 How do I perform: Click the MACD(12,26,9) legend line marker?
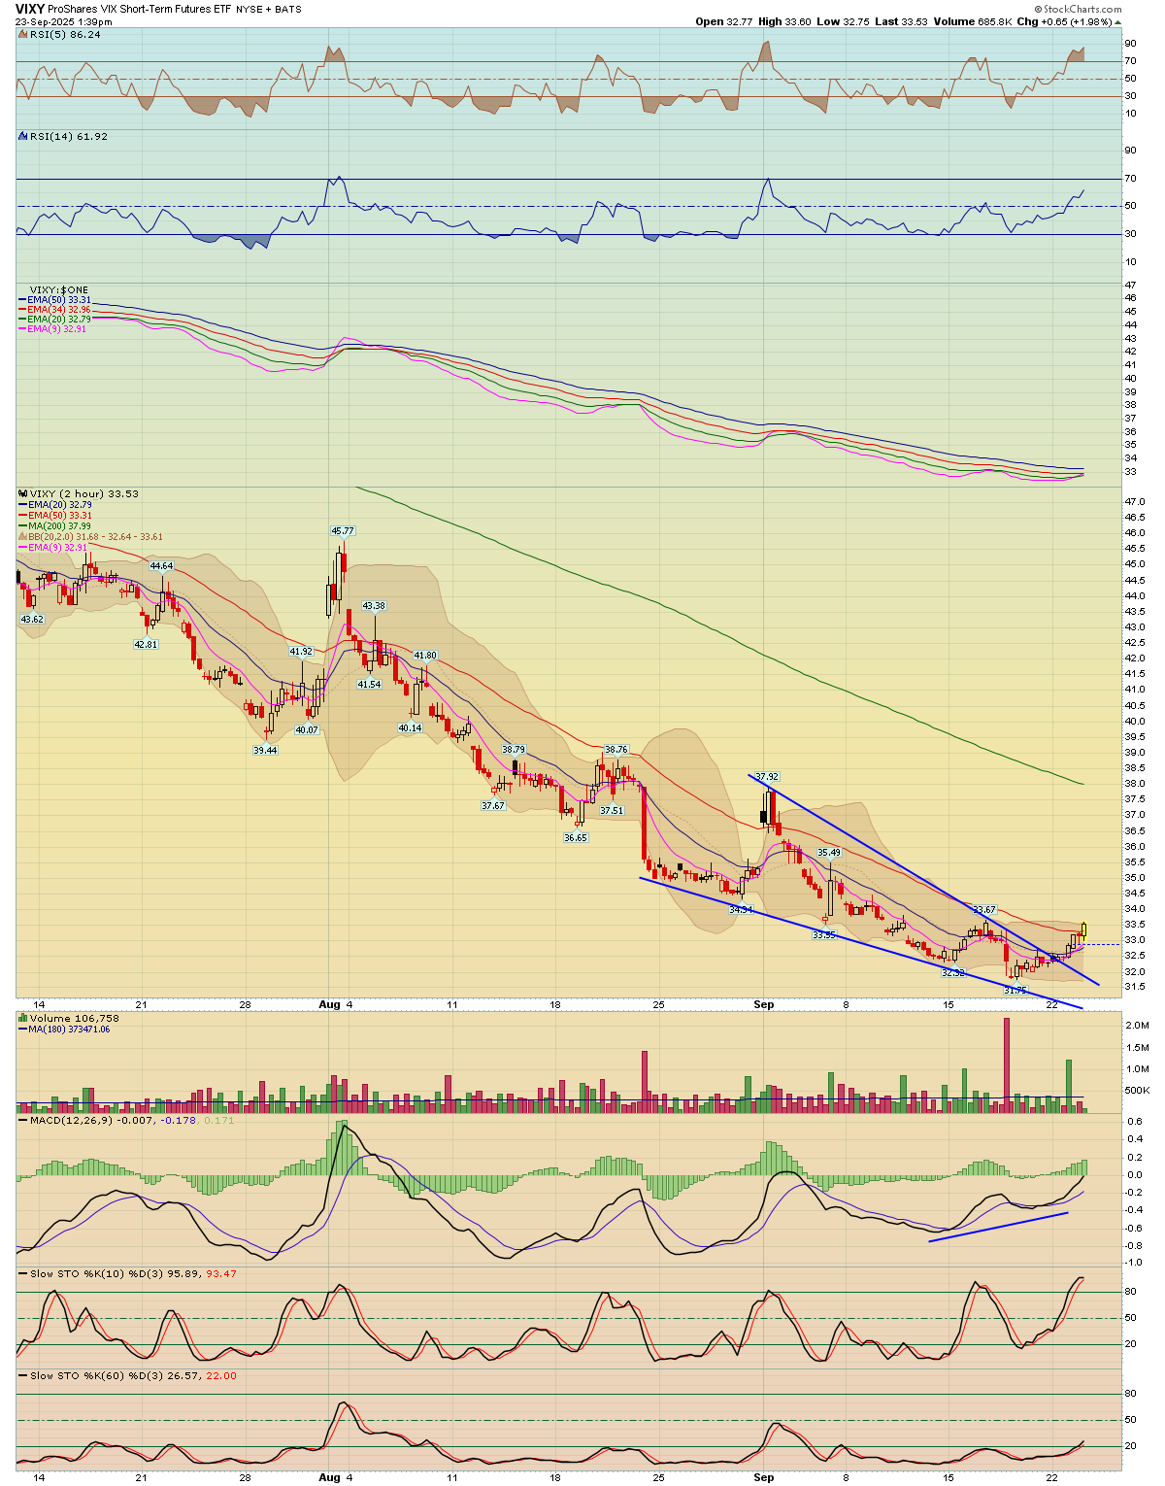pos(23,1121)
